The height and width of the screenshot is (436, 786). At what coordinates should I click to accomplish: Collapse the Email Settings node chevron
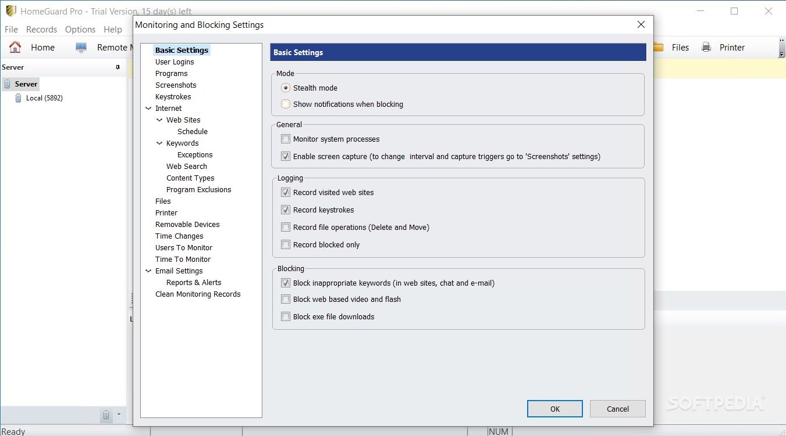point(148,271)
